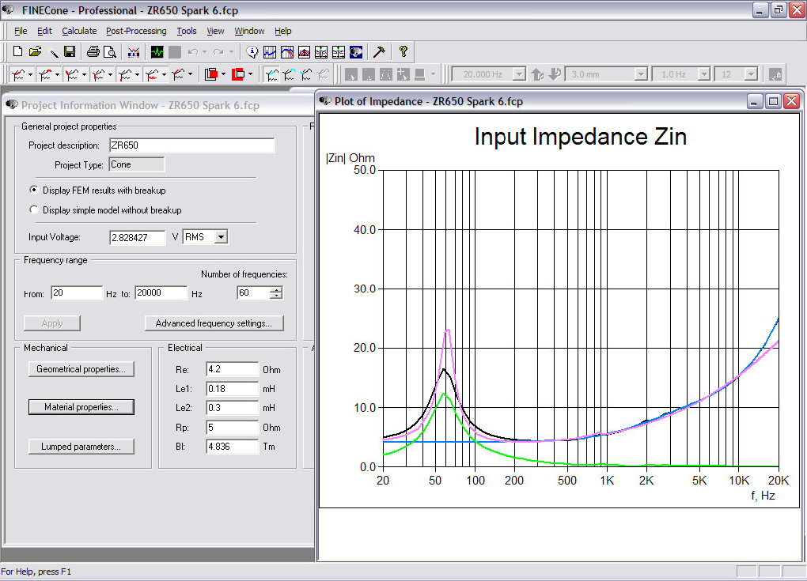
Task: Open a project file using the folder icon
Action: point(35,51)
